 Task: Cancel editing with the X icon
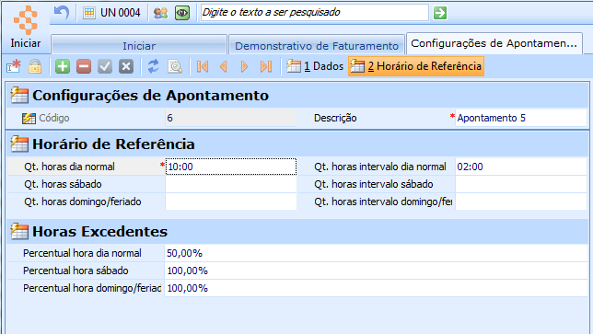[x=126, y=66]
